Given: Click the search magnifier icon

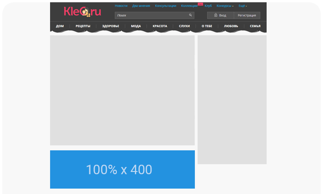Looking at the screenshot, I should pyautogui.click(x=190, y=15).
